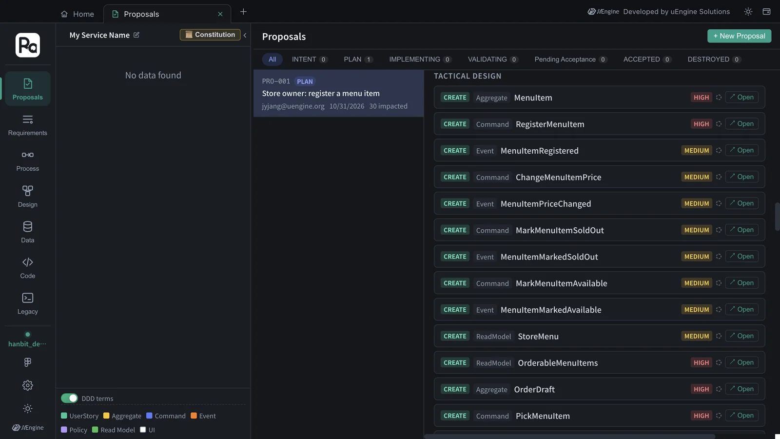This screenshot has width=780, height=439.
Task: Go to the Process sidebar section
Action: tap(28, 160)
